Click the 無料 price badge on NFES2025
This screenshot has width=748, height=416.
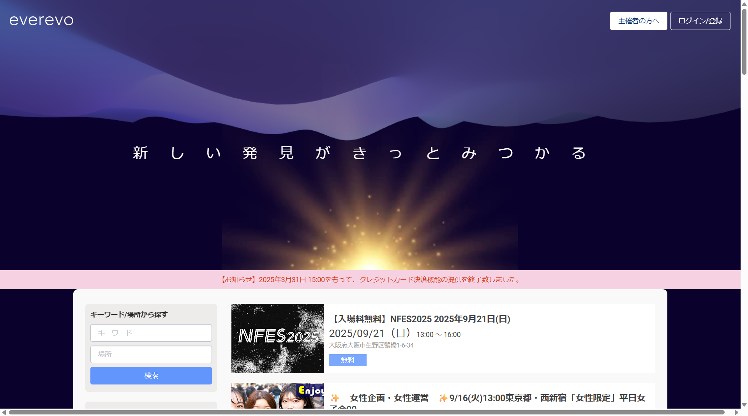(x=347, y=360)
